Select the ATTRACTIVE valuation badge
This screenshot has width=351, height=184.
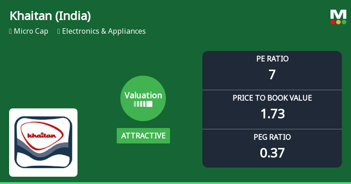pos(143,136)
